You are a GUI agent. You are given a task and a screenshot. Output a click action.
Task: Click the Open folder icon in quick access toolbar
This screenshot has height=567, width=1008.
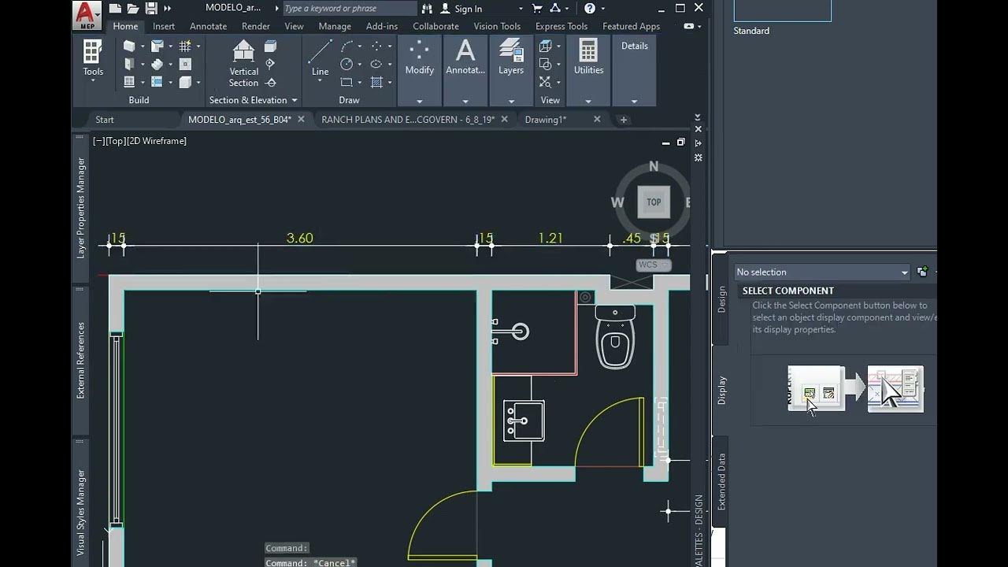pyautogui.click(x=133, y=9)
